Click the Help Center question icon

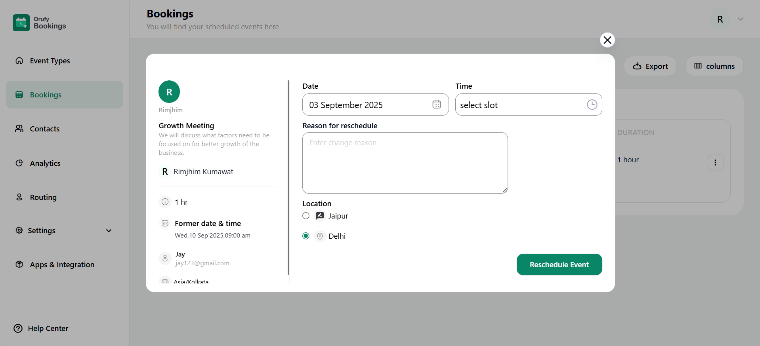[x=18, y=328]
